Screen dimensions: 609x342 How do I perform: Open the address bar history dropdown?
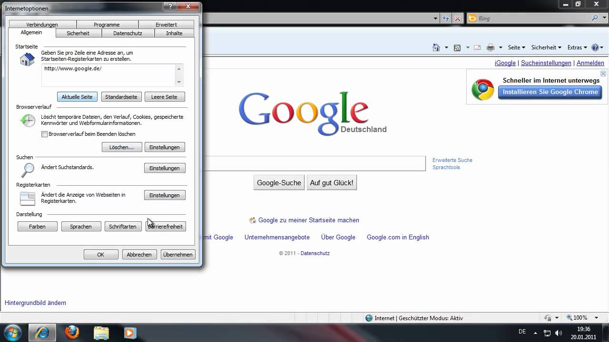(x=436, y=19)
